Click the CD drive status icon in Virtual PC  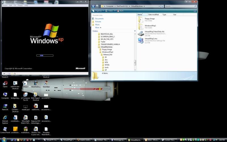(7, 74)
